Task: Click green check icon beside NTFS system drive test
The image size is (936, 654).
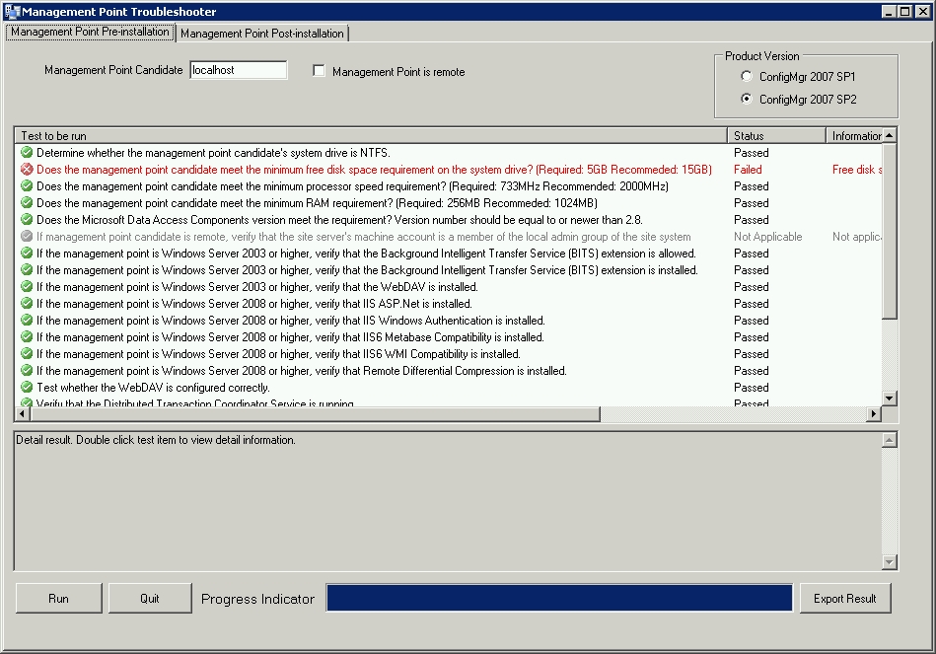Action: click(x=27, y=152)
